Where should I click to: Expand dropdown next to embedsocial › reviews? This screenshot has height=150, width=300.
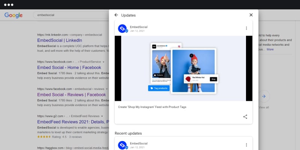point(107,89)
